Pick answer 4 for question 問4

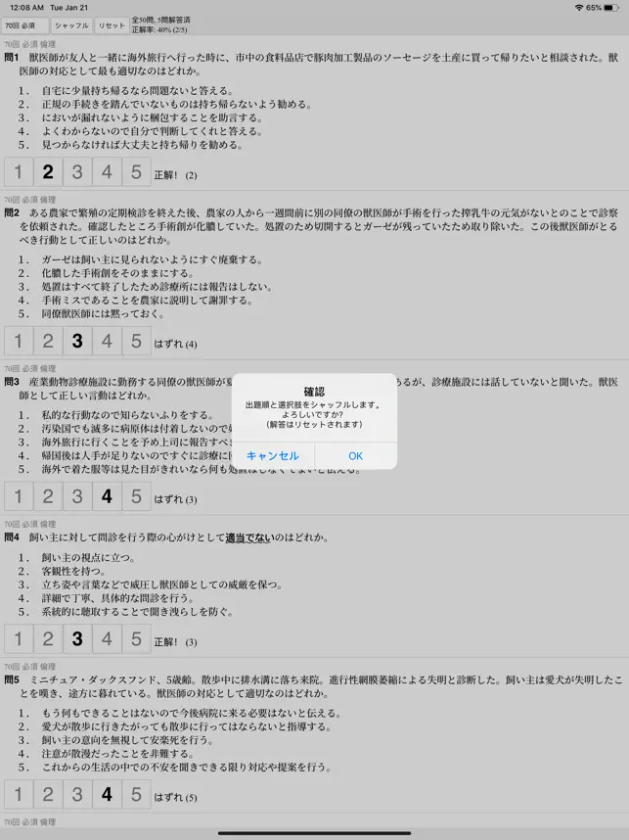[107, 638]
